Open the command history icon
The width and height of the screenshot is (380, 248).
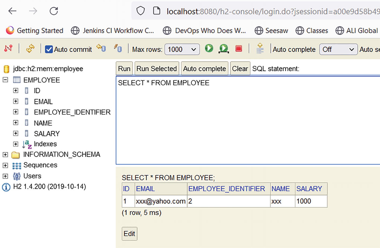coord(260,49)
